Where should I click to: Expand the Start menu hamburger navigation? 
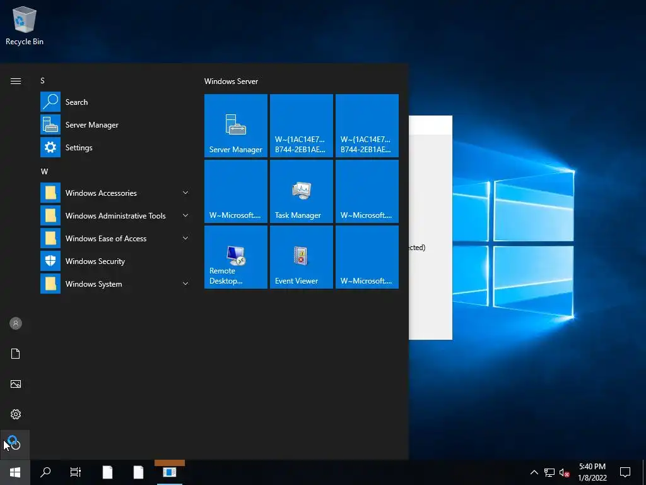(16, 81)
